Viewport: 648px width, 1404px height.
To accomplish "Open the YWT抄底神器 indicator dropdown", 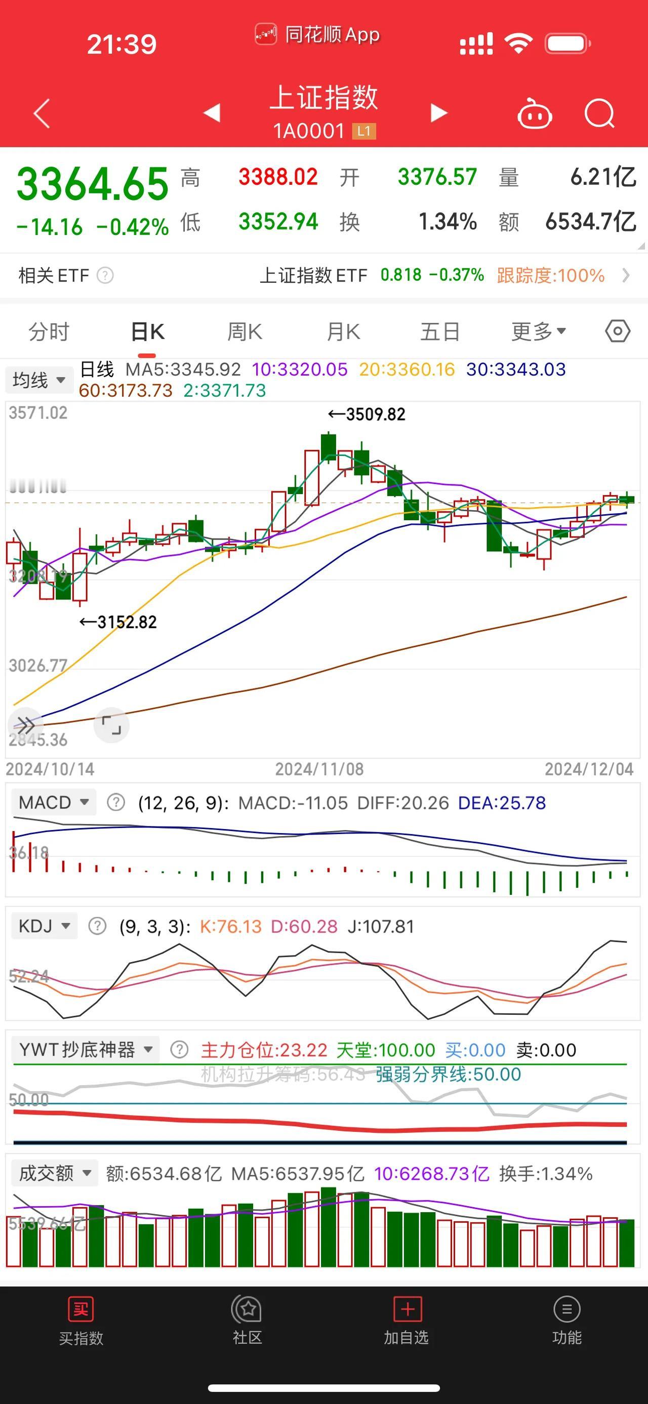I will click(x=86, y=1050).
